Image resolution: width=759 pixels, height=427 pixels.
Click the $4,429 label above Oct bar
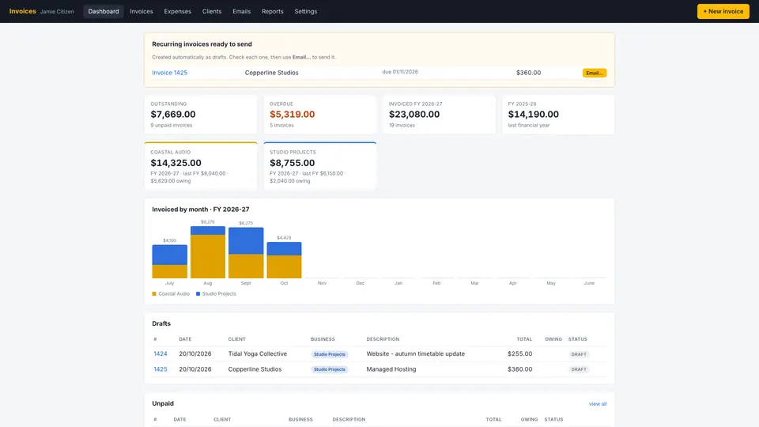pos(284,238)
